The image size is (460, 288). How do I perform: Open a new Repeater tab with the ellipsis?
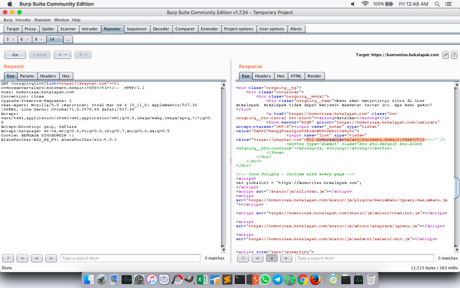(68, 40)
